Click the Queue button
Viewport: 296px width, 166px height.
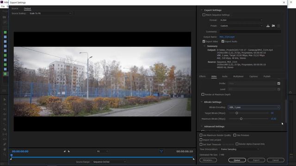coord(237,160)
